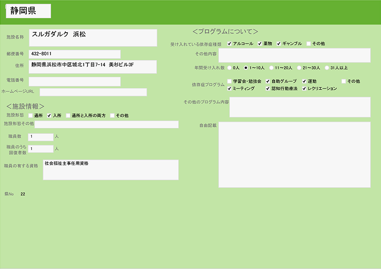Select the 21～30人 radio button

click(299, 67)
